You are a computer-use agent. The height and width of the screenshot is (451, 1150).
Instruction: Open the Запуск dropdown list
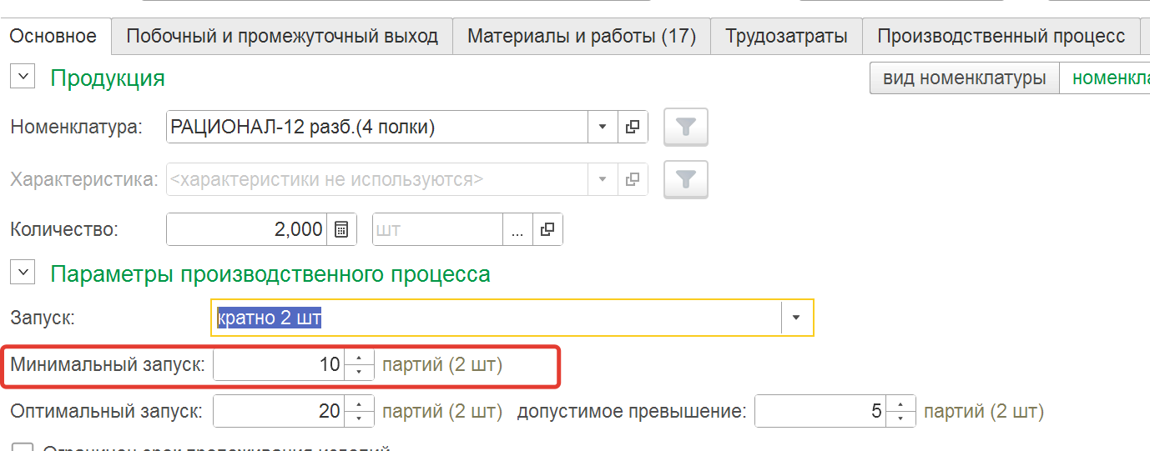796,318
